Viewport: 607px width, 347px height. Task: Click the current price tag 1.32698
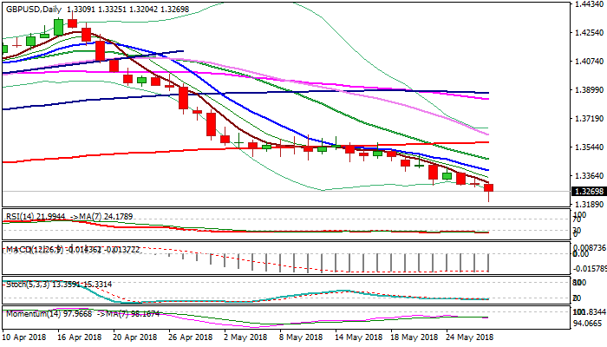pyautogui.click(x=589, y=191)
